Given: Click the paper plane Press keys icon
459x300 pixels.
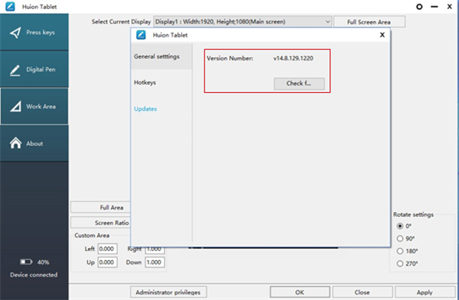Looking at the screenshot, I should [x=15, y=33].
